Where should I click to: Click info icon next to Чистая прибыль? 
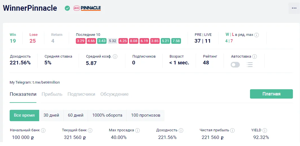click(x=232, y=130)
